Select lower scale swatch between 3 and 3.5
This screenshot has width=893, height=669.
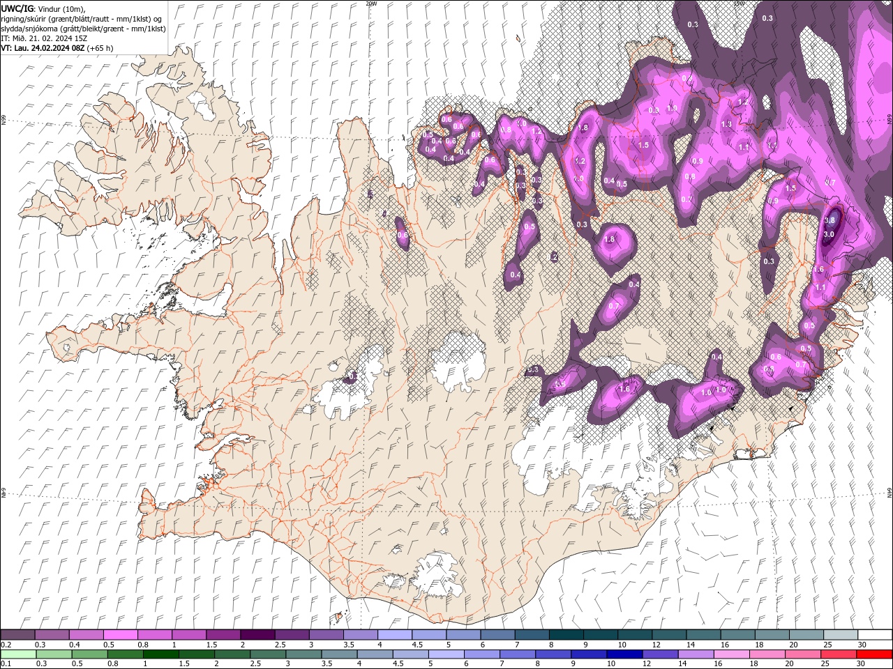[303, 654]
